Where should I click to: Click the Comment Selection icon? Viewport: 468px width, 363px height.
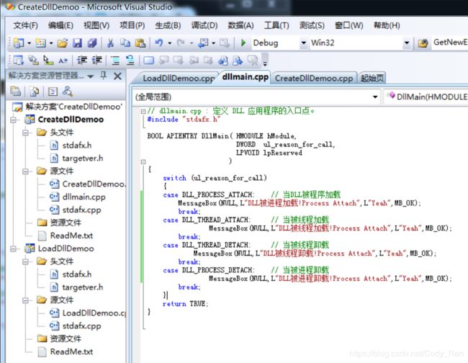115,60
